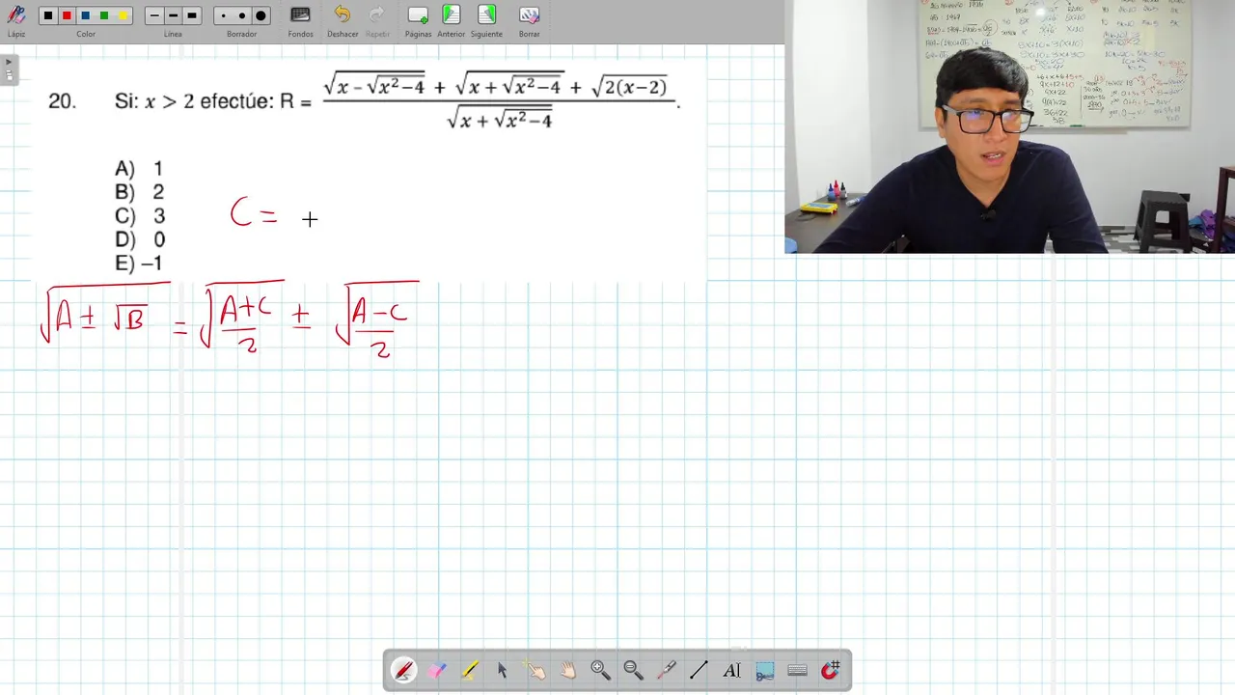Go to next page with Siguiente
The image size is (1235, 695).
coord(486,14)
